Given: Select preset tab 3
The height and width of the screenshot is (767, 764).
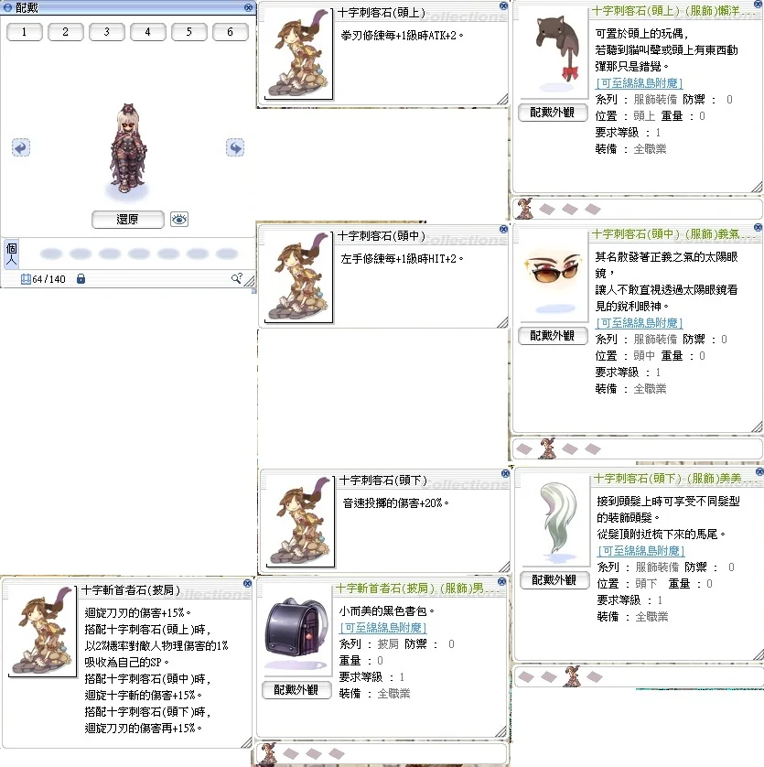Looking at the screenshot, I should pos(107,32).
